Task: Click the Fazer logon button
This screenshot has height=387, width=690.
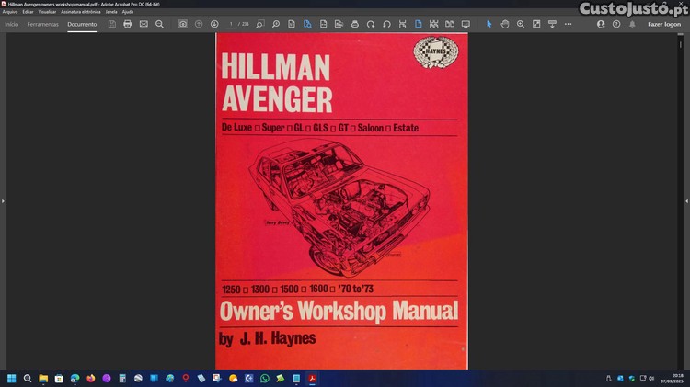Action: pyautogui.click(x=664, y=24)
